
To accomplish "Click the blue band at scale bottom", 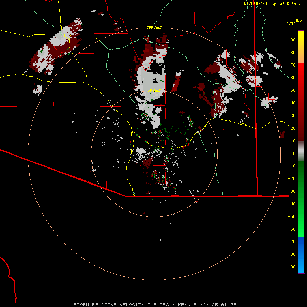I will pos(301,255).
